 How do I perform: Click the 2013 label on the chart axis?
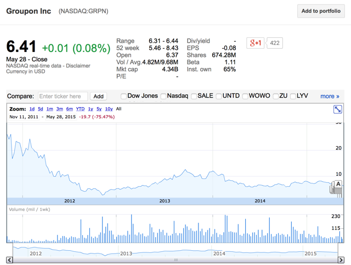point(165,201)
